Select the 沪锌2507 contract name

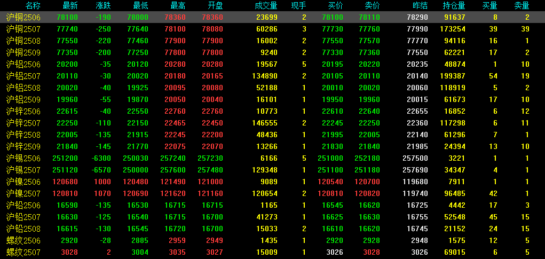pyautogui.click(x=23, y=123)
